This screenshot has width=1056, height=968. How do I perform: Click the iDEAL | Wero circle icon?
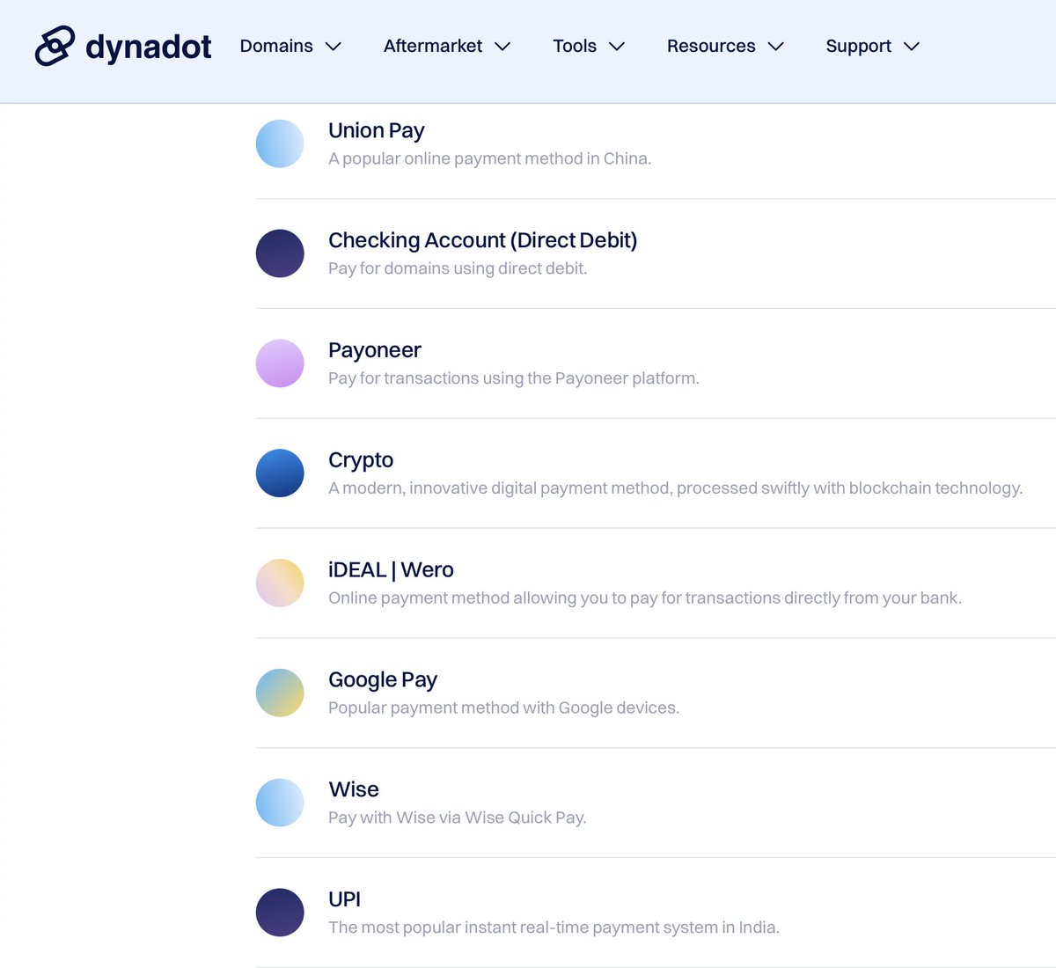(x=280, y=583)
